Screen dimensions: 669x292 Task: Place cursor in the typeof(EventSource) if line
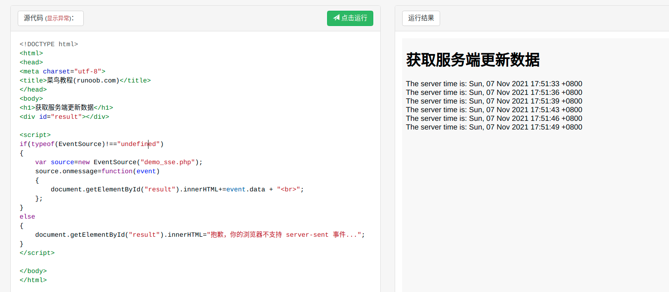[92, 144]
